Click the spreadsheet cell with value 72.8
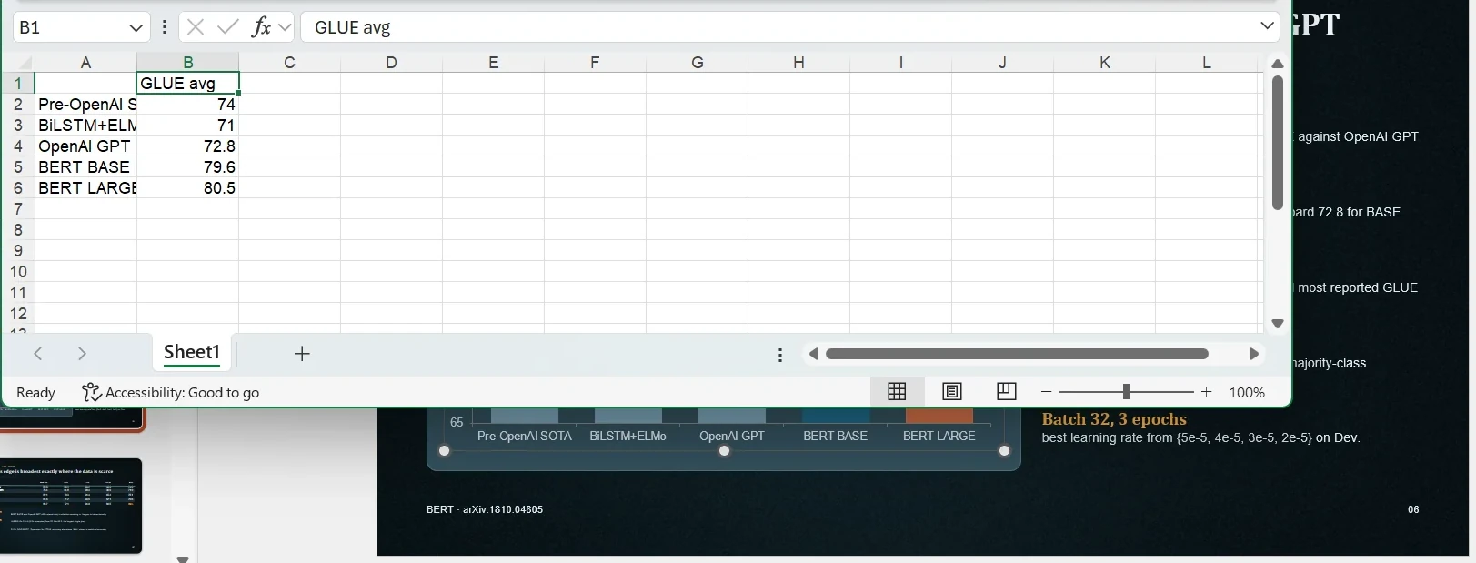This screenshot has height=563, width=1476. tap(188, 146)
